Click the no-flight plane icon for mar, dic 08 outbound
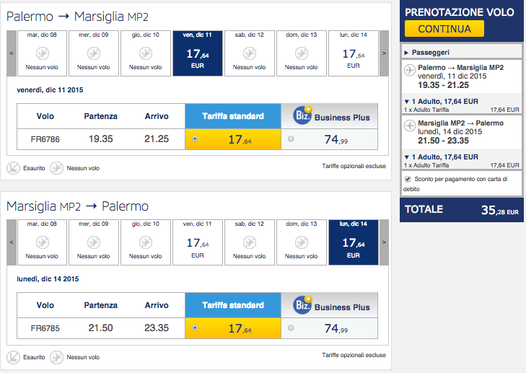Image resolution: width=526 pixels, height=373 pixels. click(x=43, y=53)
